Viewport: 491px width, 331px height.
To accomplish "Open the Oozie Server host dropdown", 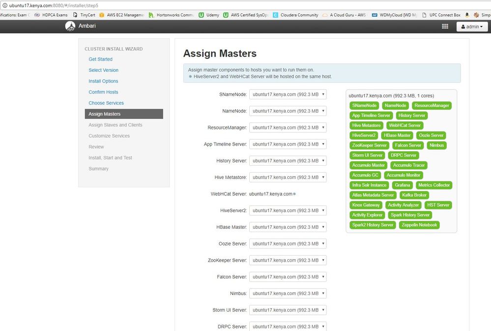I will 288,244.
